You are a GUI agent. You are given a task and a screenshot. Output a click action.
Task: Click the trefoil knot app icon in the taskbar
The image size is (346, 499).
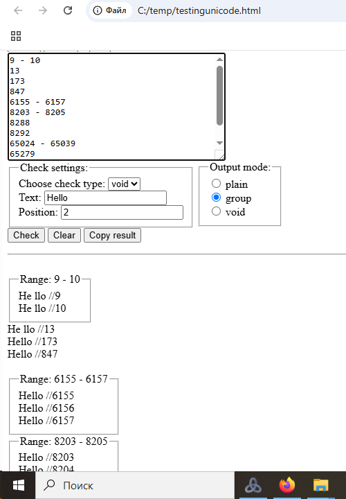[253, 485]
